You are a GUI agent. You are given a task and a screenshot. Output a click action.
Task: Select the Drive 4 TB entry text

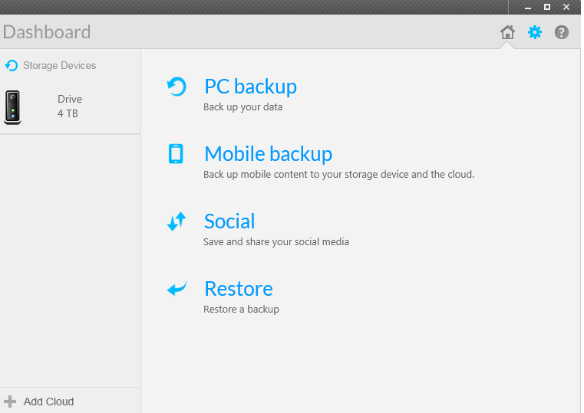click(69, 107)
